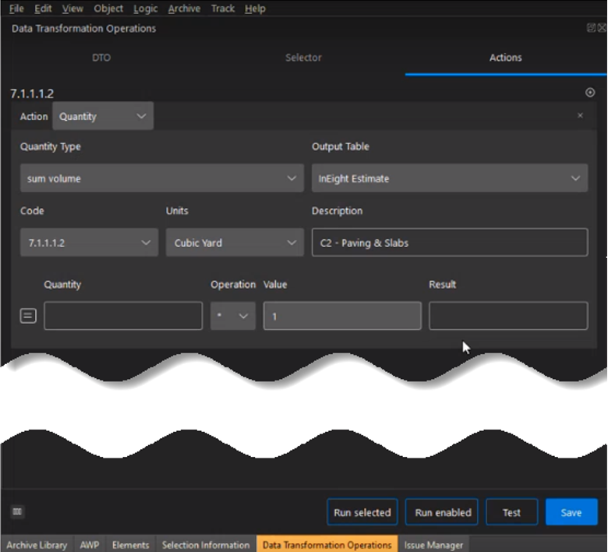The height and width of the screenshot is (552, 608).
Task: Click the Run enabled button
Action: (x=441, y=512)
